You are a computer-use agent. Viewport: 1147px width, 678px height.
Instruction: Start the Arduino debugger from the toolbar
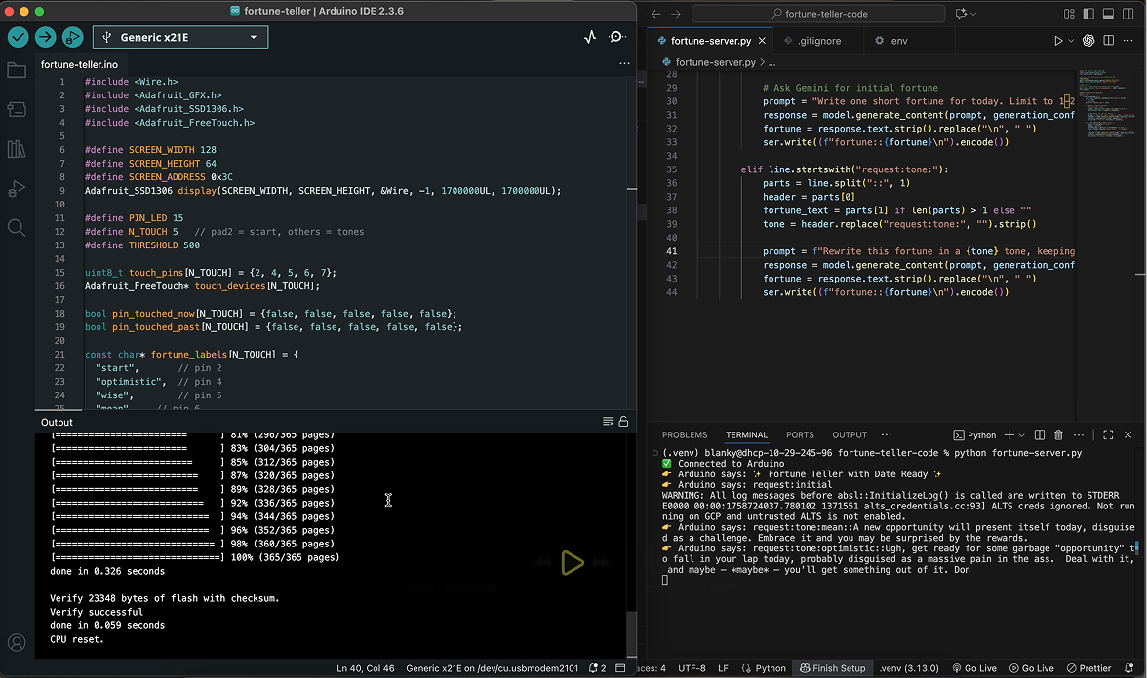(x=72, y=37)
